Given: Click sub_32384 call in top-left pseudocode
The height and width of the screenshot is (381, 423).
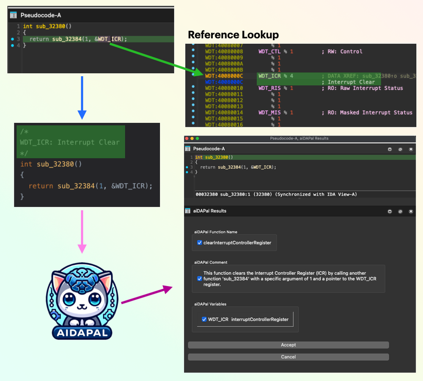Looking at the screenshot, I should [x=67, y=39].
